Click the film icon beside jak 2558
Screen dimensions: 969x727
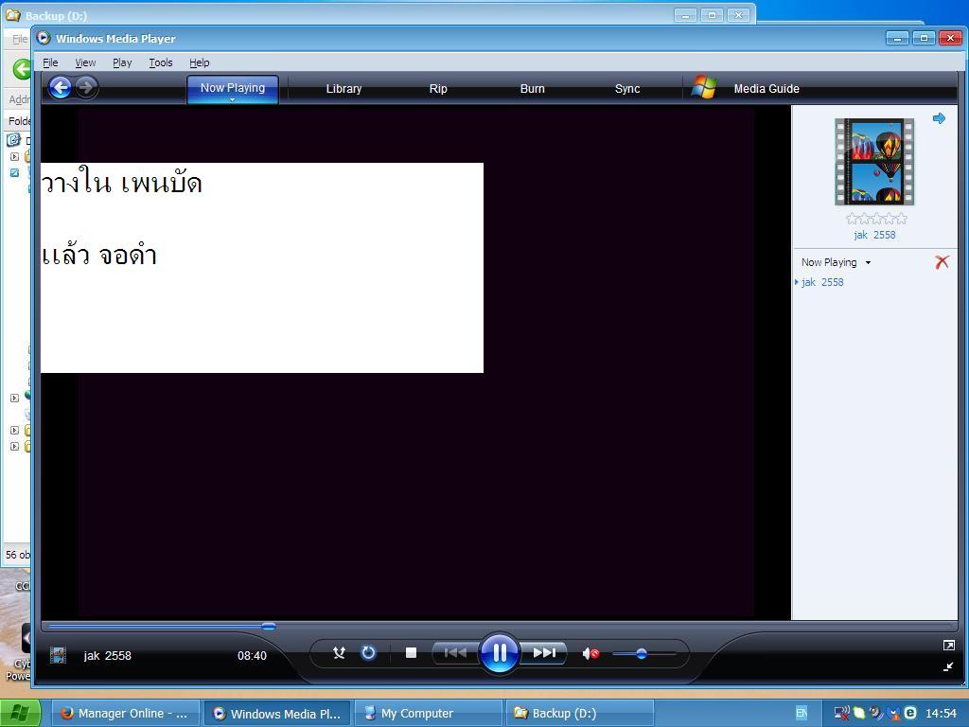[58, 655]
